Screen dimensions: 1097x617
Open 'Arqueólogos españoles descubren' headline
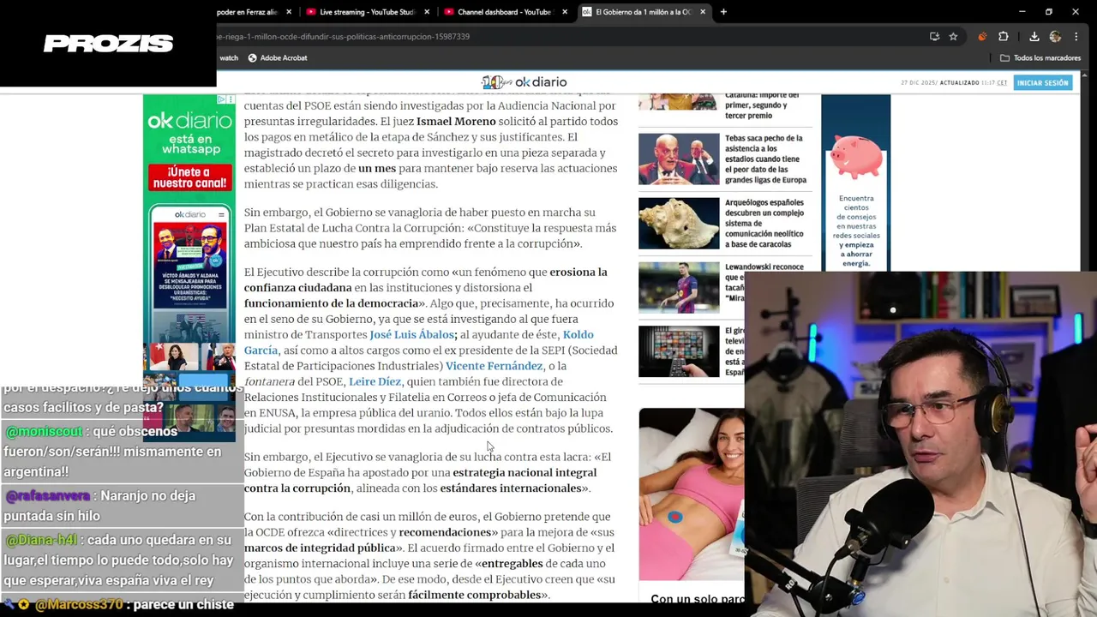(x=764, y=223)
